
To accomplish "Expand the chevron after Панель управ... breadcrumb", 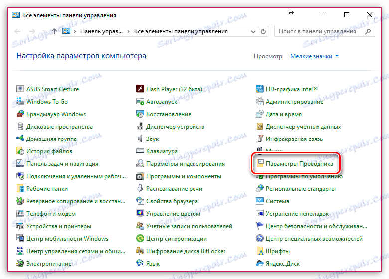I will point(128,31).
